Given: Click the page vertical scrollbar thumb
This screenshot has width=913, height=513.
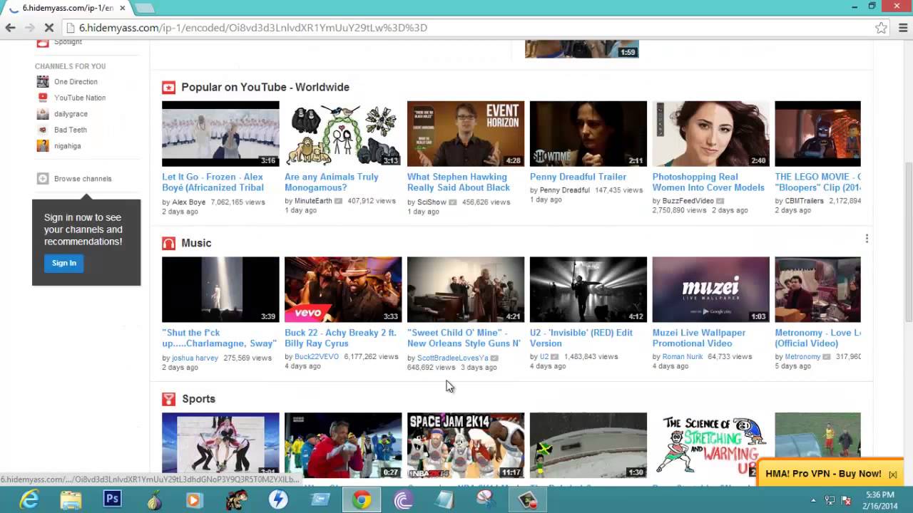Looking at the screenshot, I should (x=908, y=242).
